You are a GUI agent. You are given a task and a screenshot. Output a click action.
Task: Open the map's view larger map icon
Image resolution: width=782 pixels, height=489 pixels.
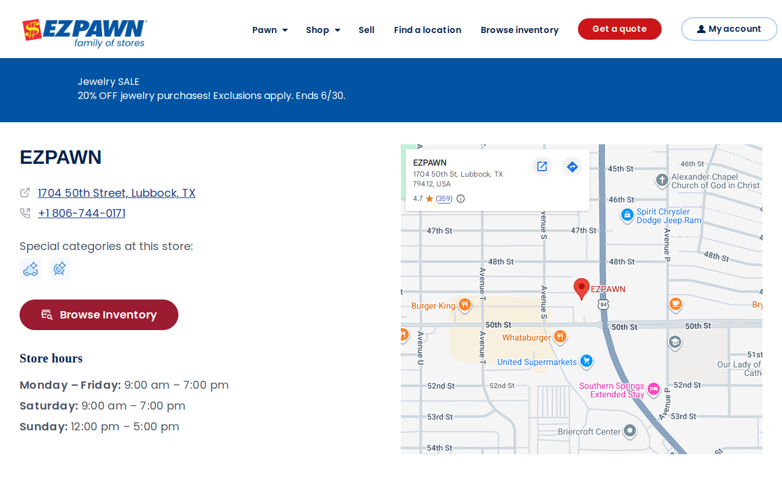point(542,166)
